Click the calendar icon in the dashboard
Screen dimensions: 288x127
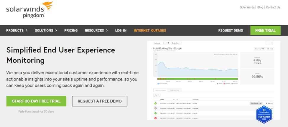[169, 43]
